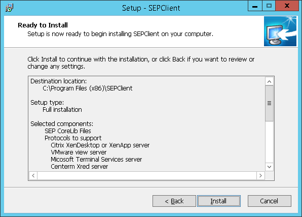Click the scroll left arrow of horizontal scrollbar
302x217 pixels.
[33, 175]
